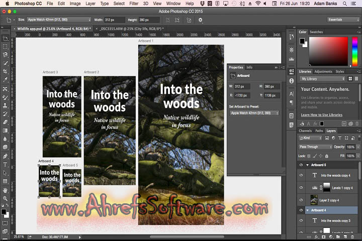Click the rainbow hue slider in Color panel

355,51
